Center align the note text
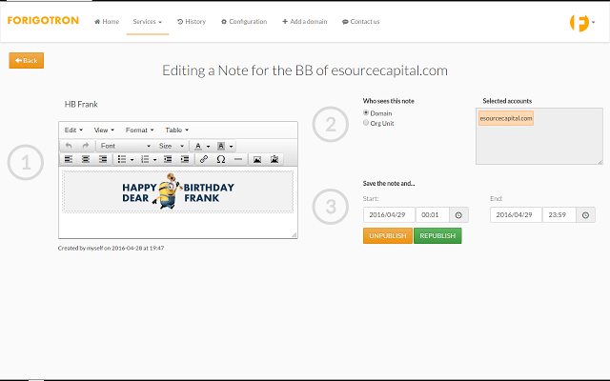610x381 pixels. tap(85, 159)
